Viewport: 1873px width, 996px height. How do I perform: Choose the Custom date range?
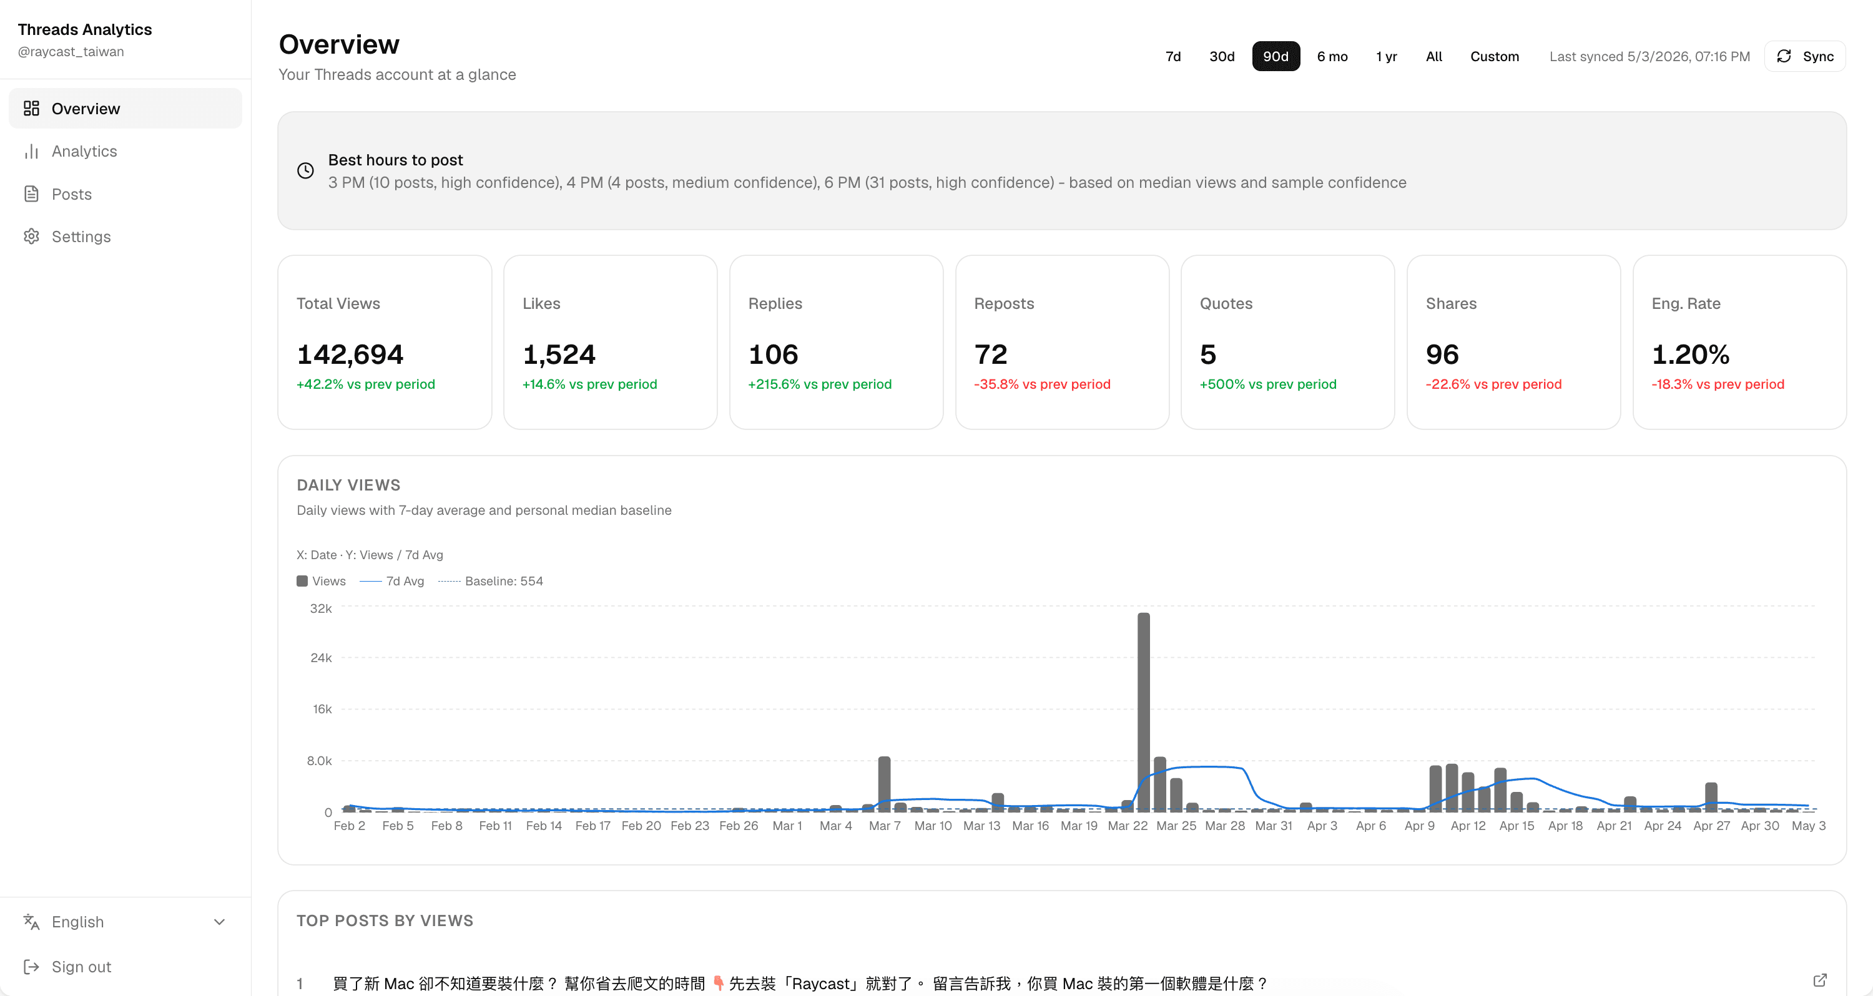click(x=1494, y=56)
